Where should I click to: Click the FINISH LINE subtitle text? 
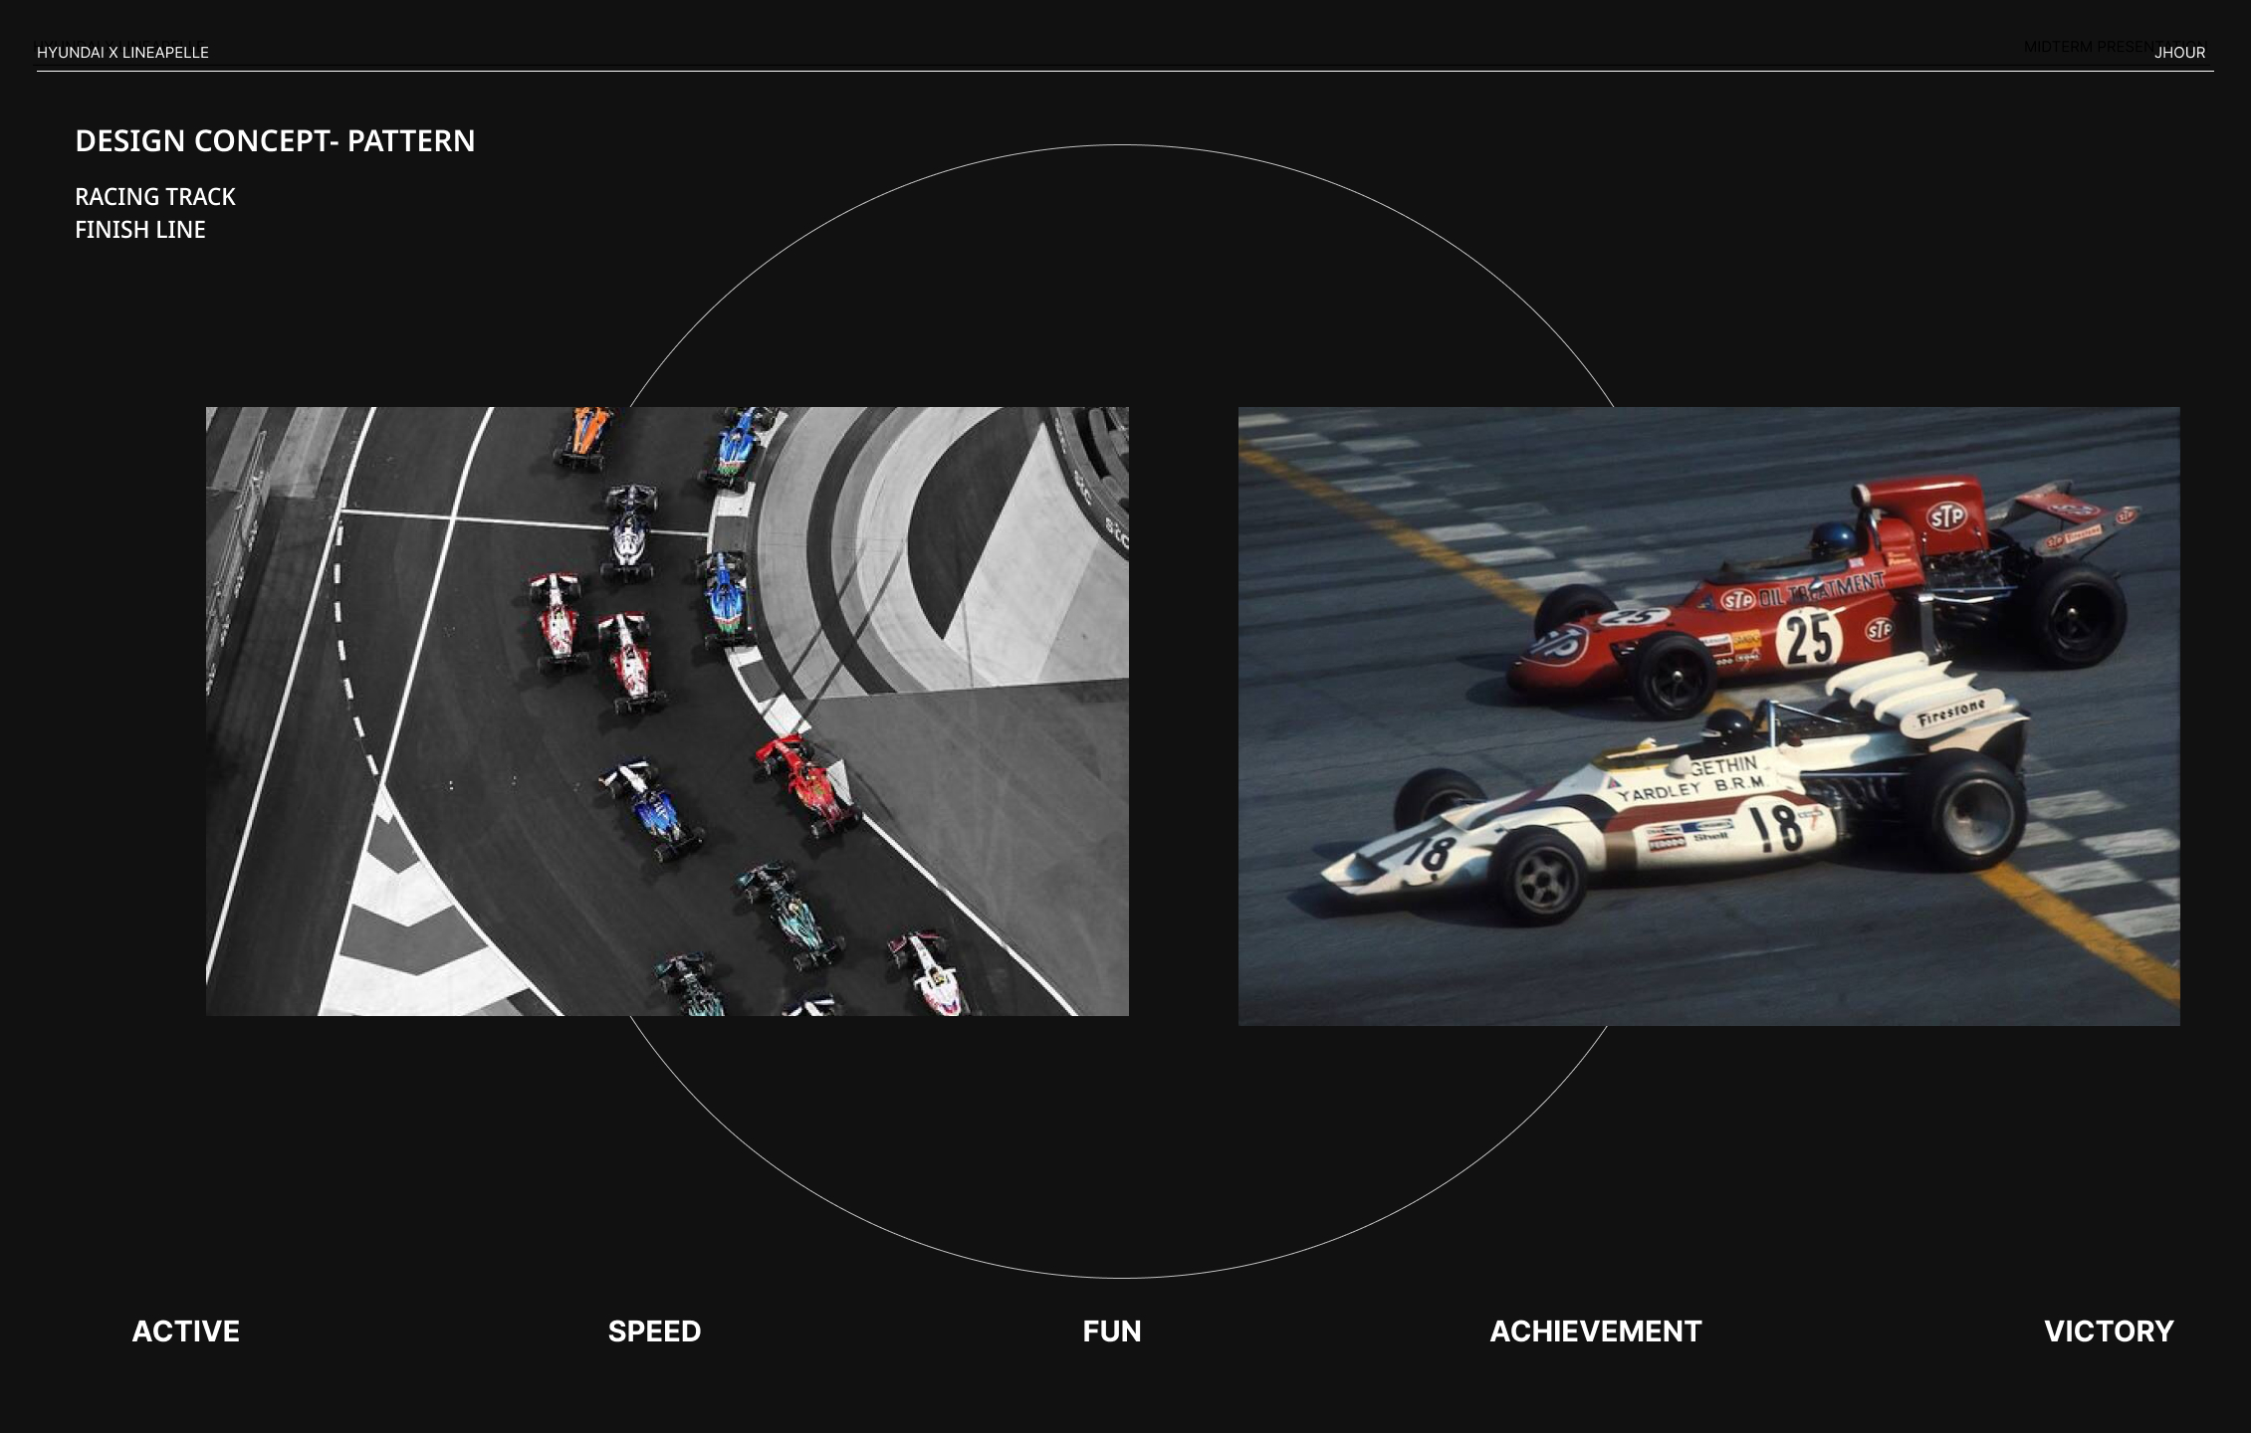[x=140, y=230]
